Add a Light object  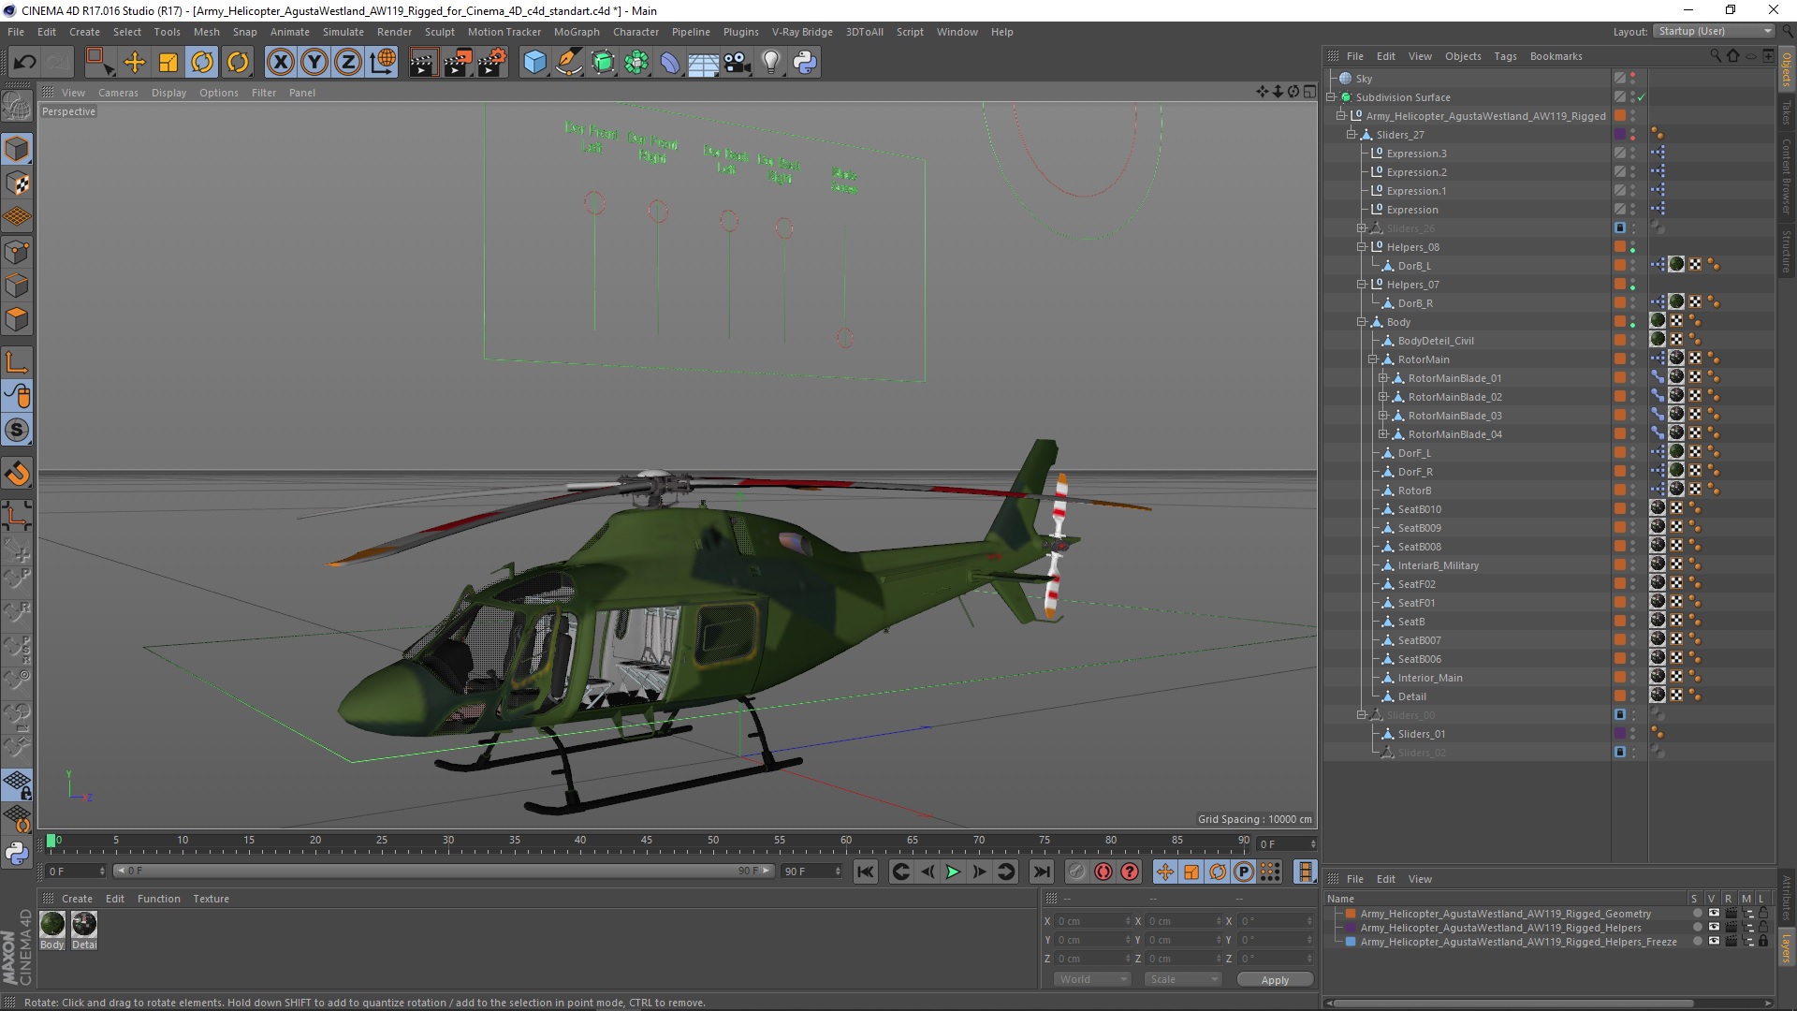pos(770,63)
